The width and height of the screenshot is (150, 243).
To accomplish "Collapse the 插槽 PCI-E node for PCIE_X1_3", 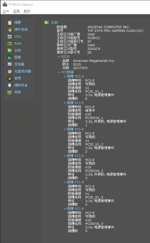I will 64,182.
